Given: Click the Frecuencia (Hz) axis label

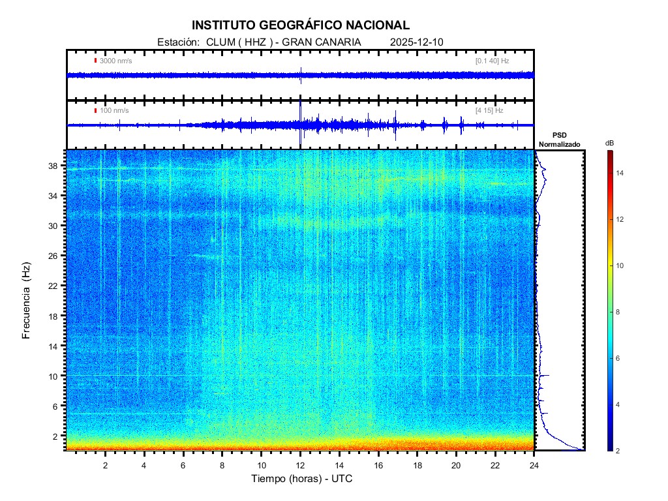Looking at the screenshot, I should [x=27, y=301].
